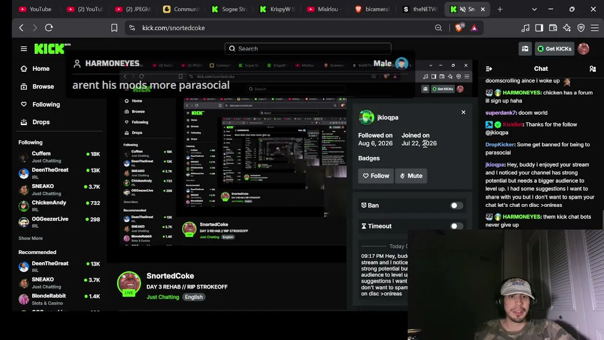Click the SnortedCoke channel name
The width and height of the screenshot is (604, 340).
click(170, 276)
